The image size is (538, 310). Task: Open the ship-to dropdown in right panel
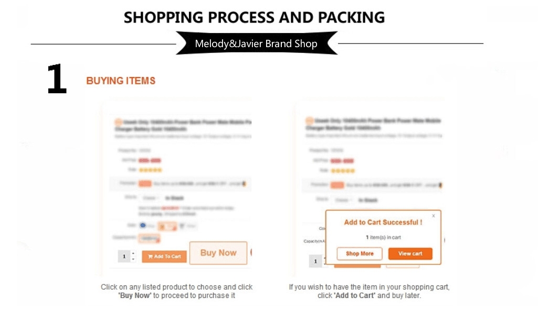(x=342, y=200)
